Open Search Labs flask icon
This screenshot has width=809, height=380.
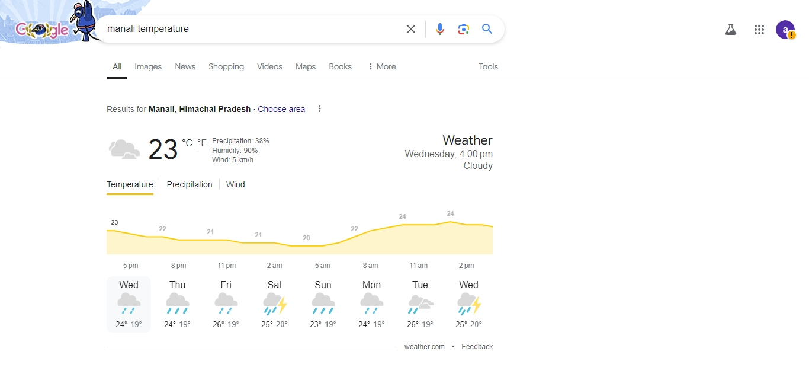click(x=731, y=30)
